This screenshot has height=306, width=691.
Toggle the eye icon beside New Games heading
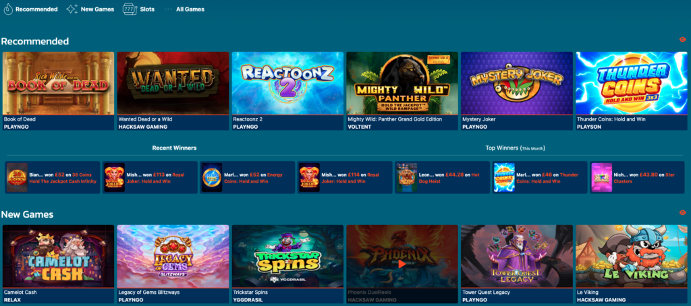click(x=683, y=213)
